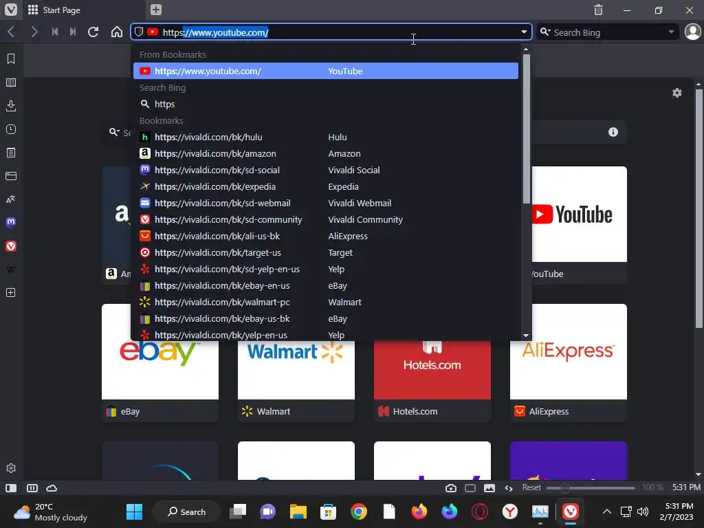Toggle the side panel visibility
The width and height of the screenshot is (704, 528).
tap(11, 488)
